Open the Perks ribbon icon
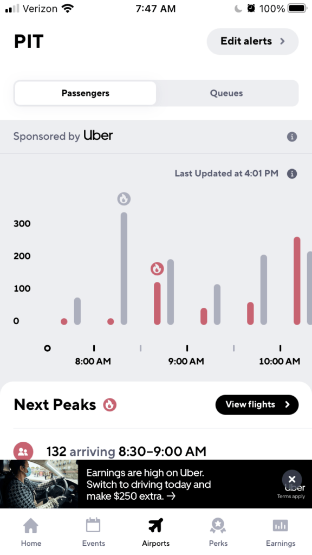312x555 pixels. [218, 526]
